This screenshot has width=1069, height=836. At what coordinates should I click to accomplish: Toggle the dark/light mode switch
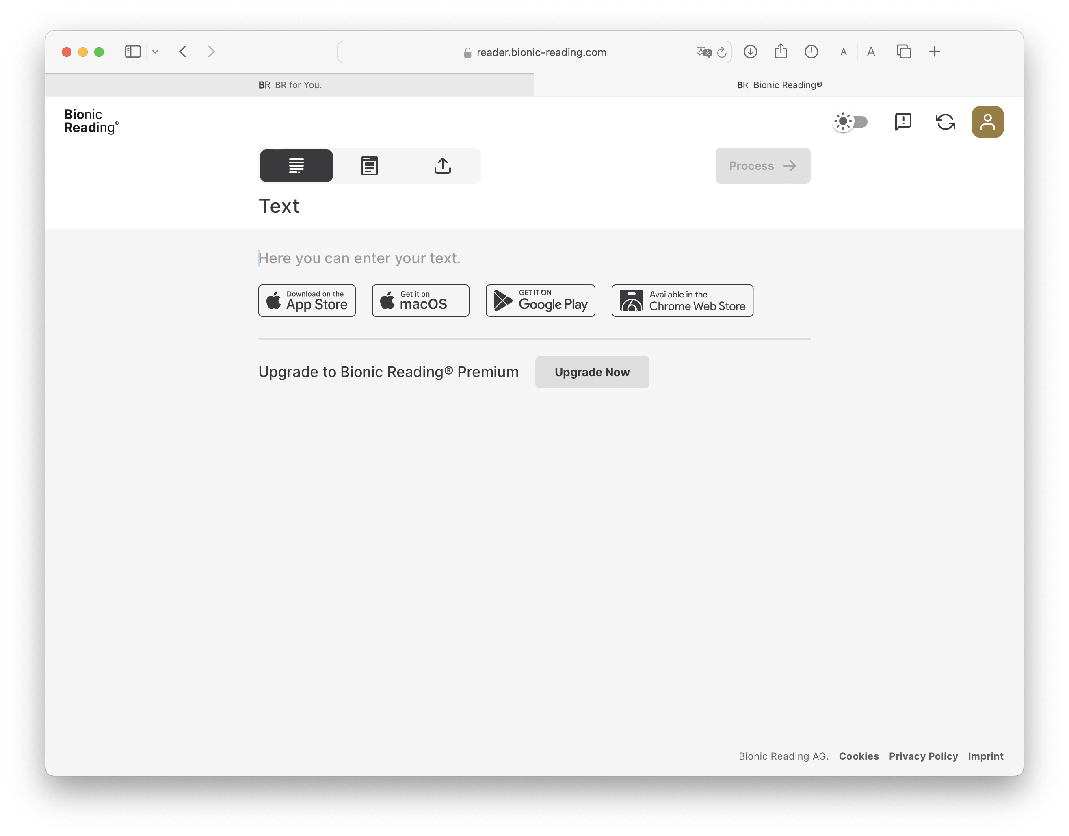pos(851,121)
